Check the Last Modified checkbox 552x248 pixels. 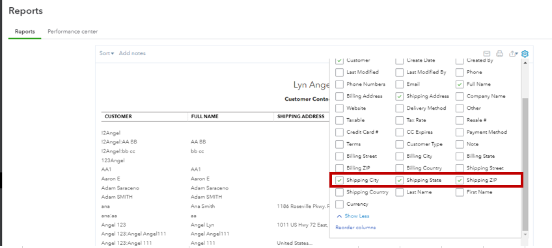click(x=339, y=72)
